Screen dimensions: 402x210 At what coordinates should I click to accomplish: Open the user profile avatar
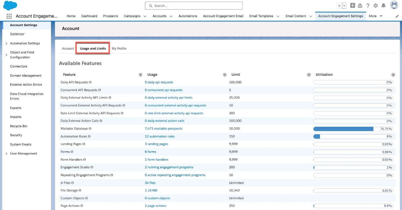[394, 5]
